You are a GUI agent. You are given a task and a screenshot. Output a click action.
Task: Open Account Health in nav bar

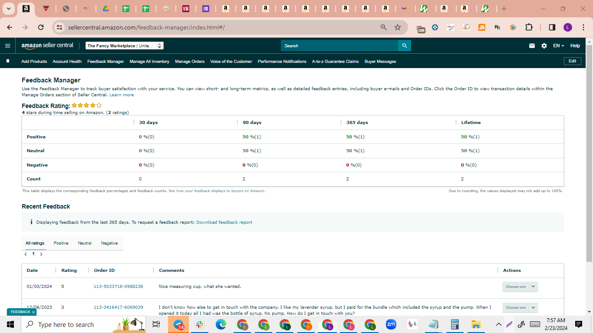(x=67, y=62)
